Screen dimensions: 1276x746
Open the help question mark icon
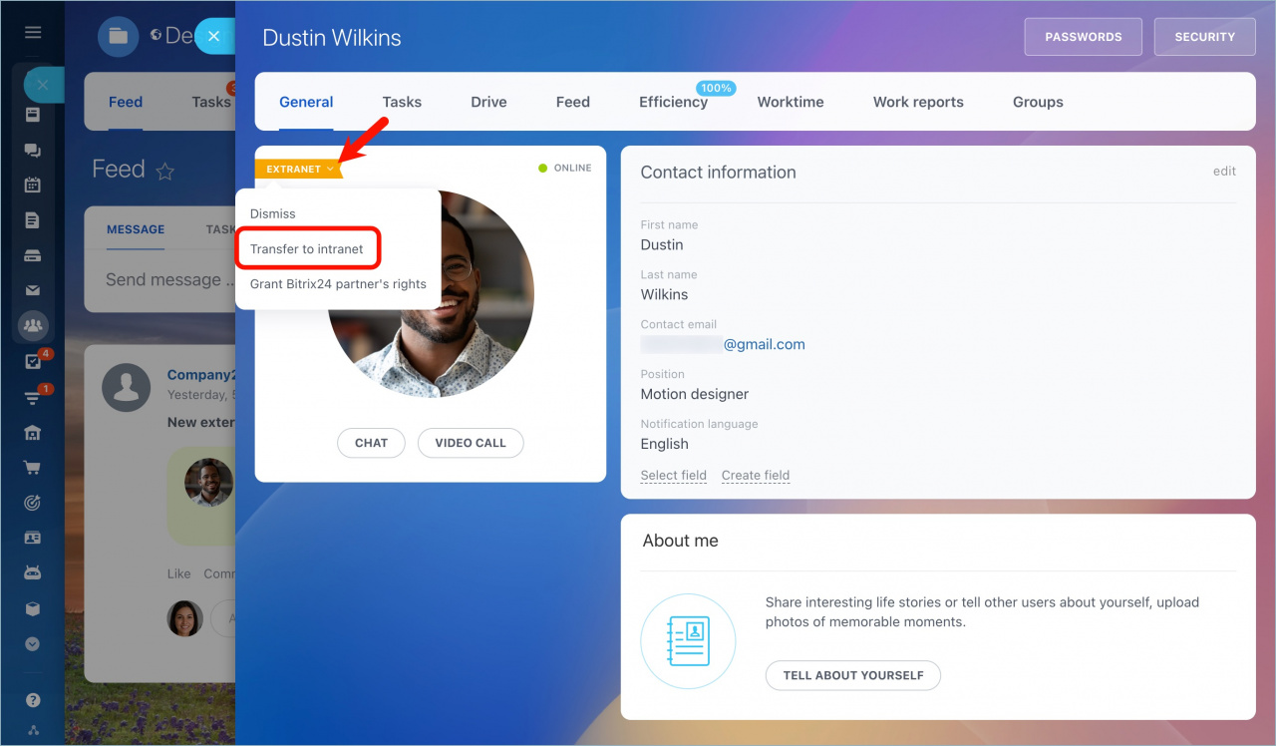pos(33,700)
